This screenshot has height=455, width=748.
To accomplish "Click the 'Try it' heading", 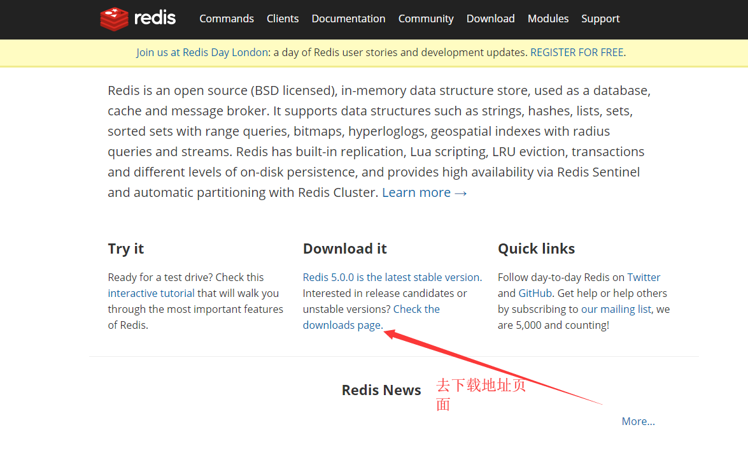I will (126, 249).
